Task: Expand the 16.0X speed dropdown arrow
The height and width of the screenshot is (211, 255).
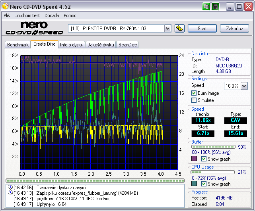Action: (x=244, y=86)
